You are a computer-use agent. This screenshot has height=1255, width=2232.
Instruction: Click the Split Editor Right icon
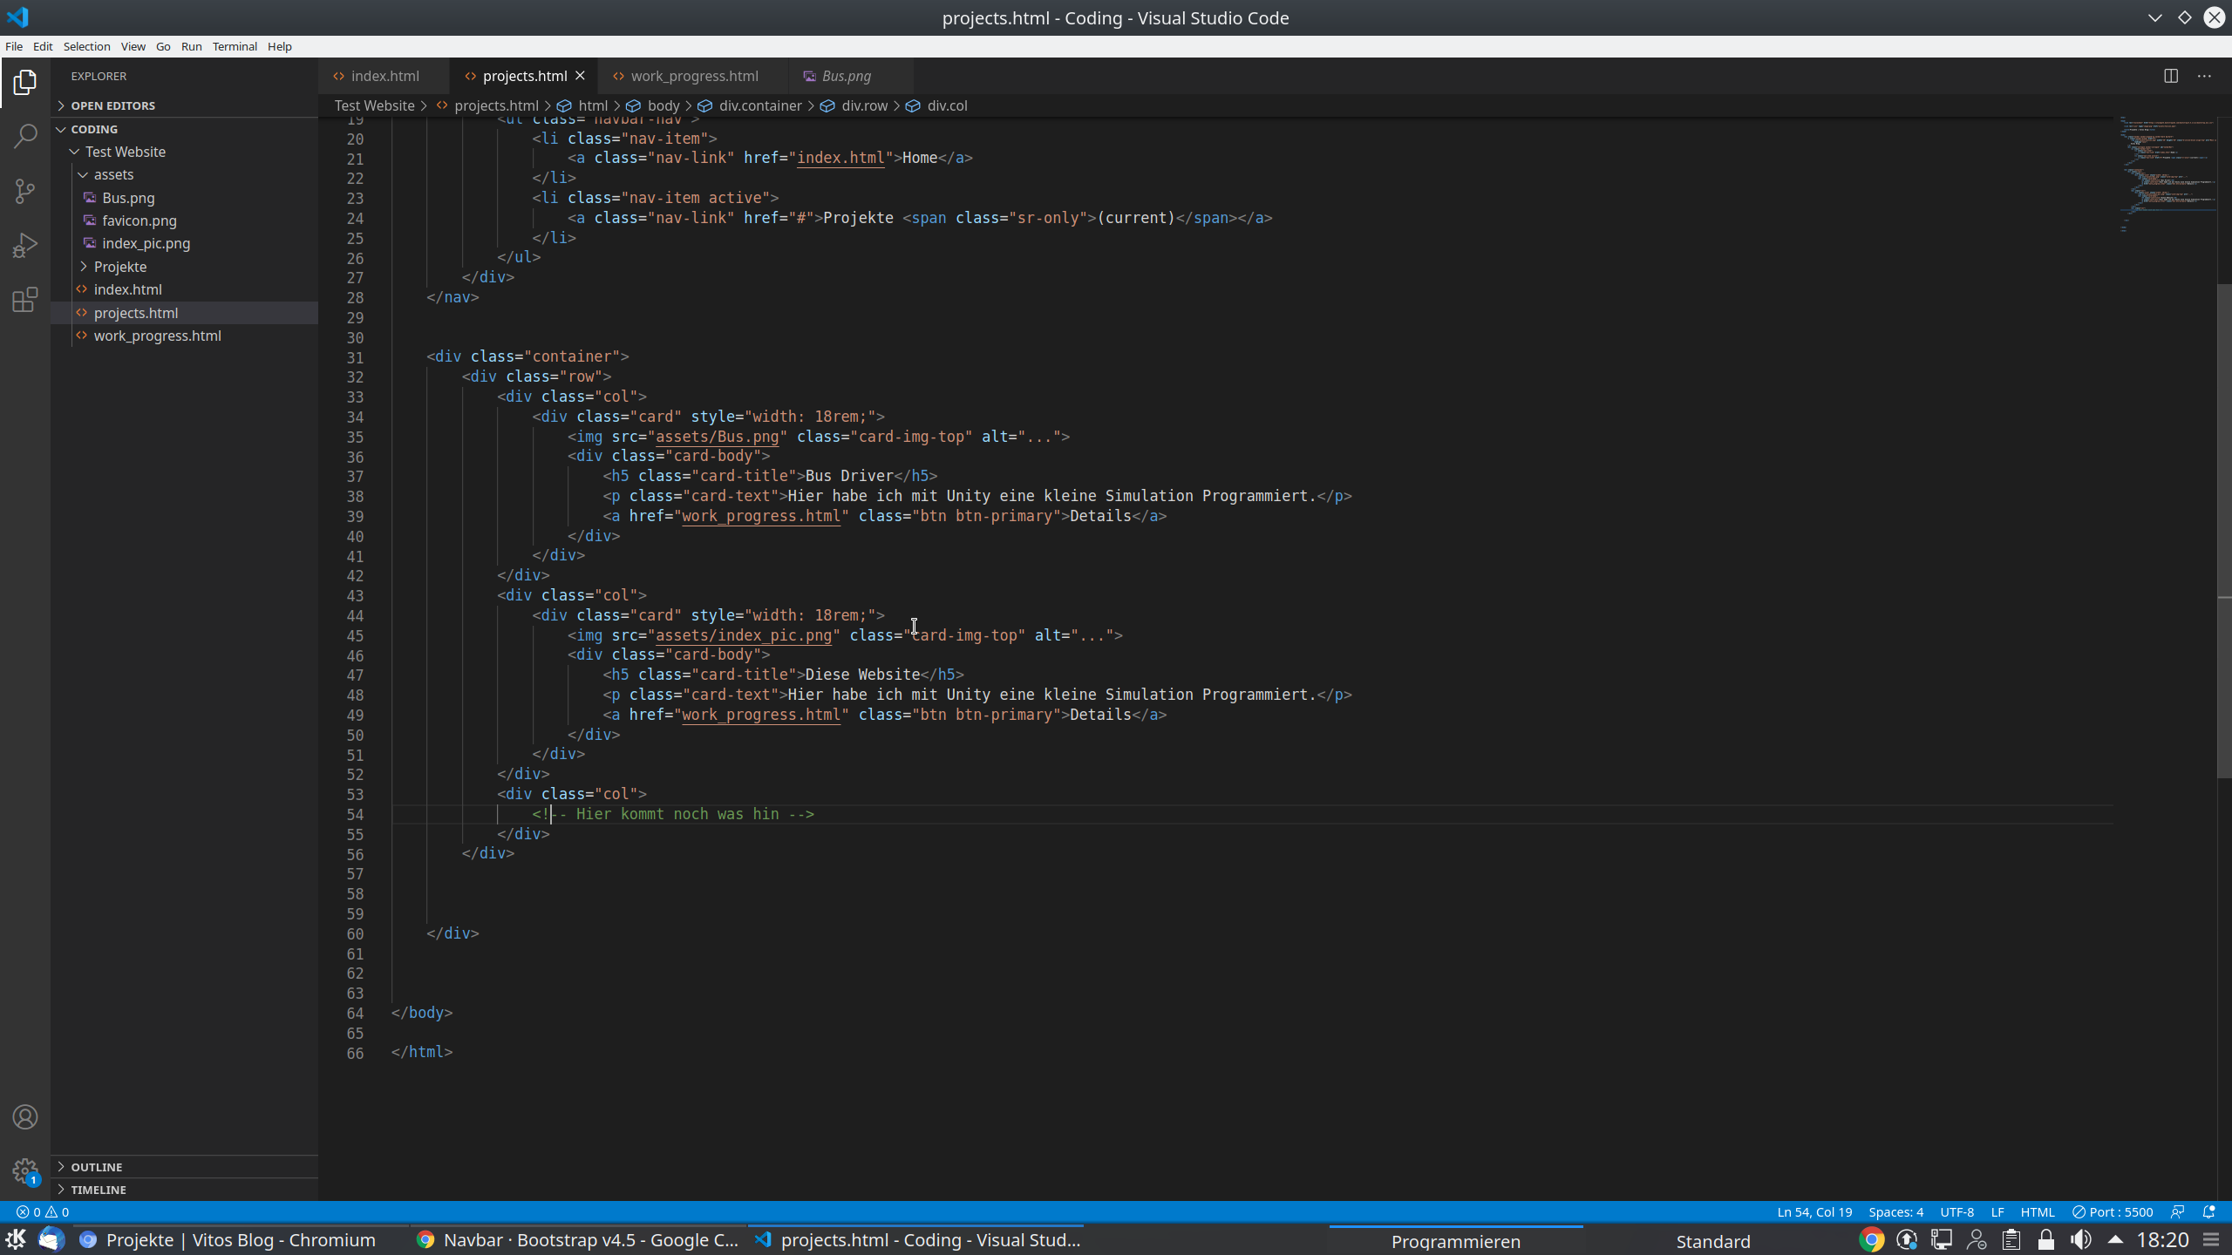pyautogui.click(x=2171, y=76)
